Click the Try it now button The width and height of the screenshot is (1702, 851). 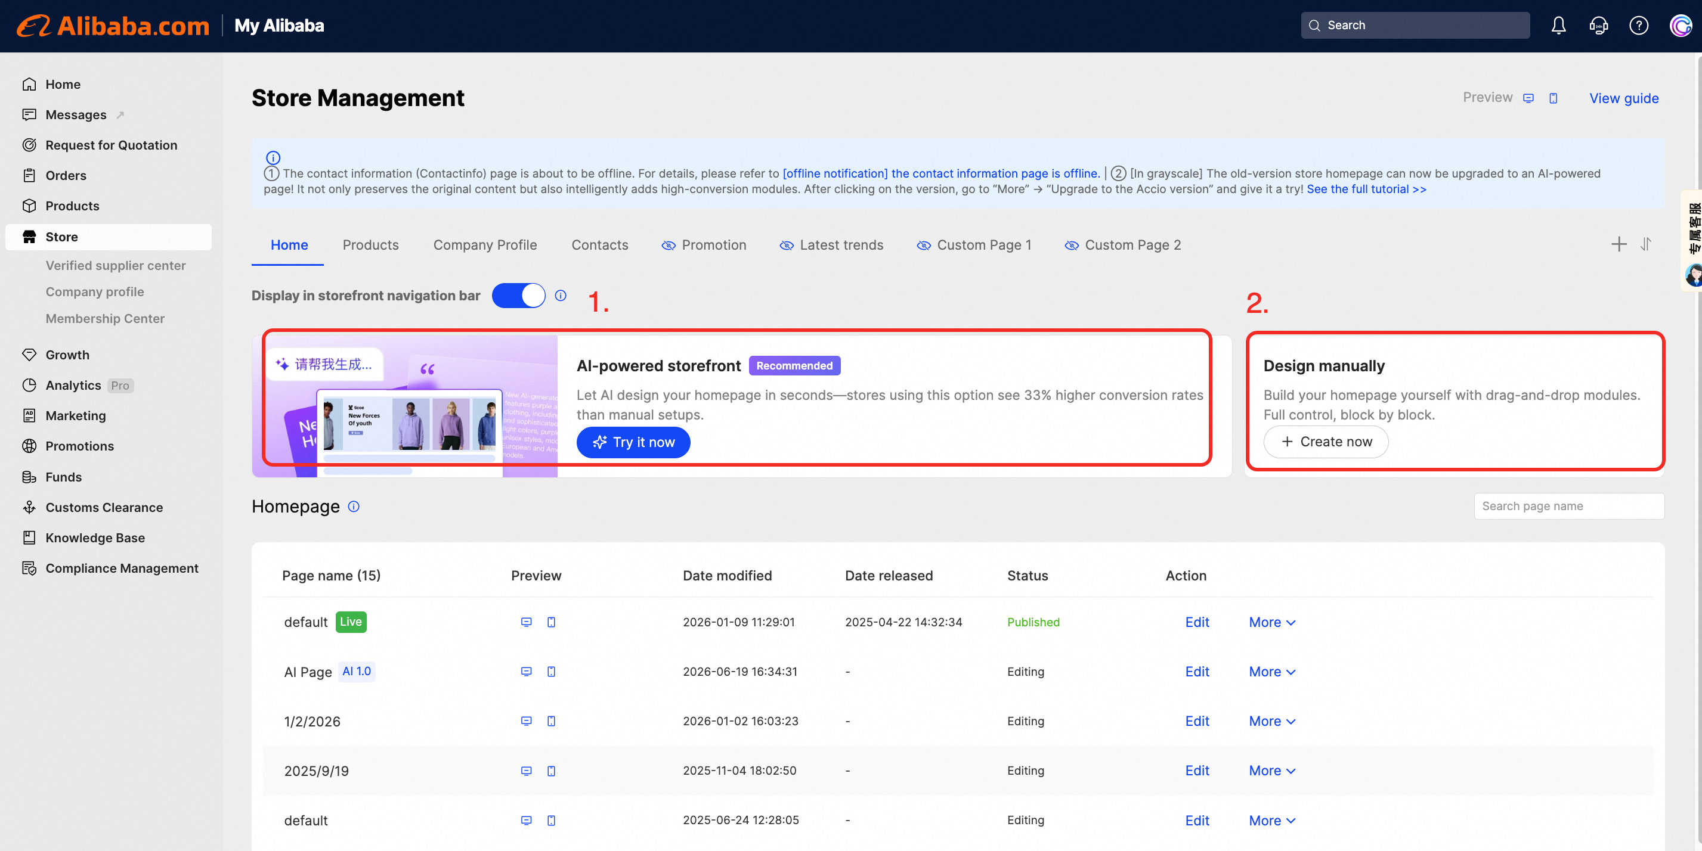[x=633, y=442]
